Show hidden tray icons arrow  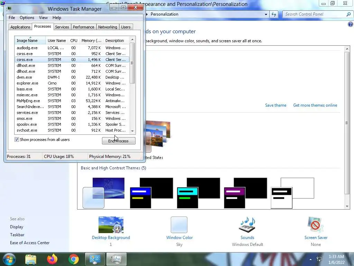311,259
